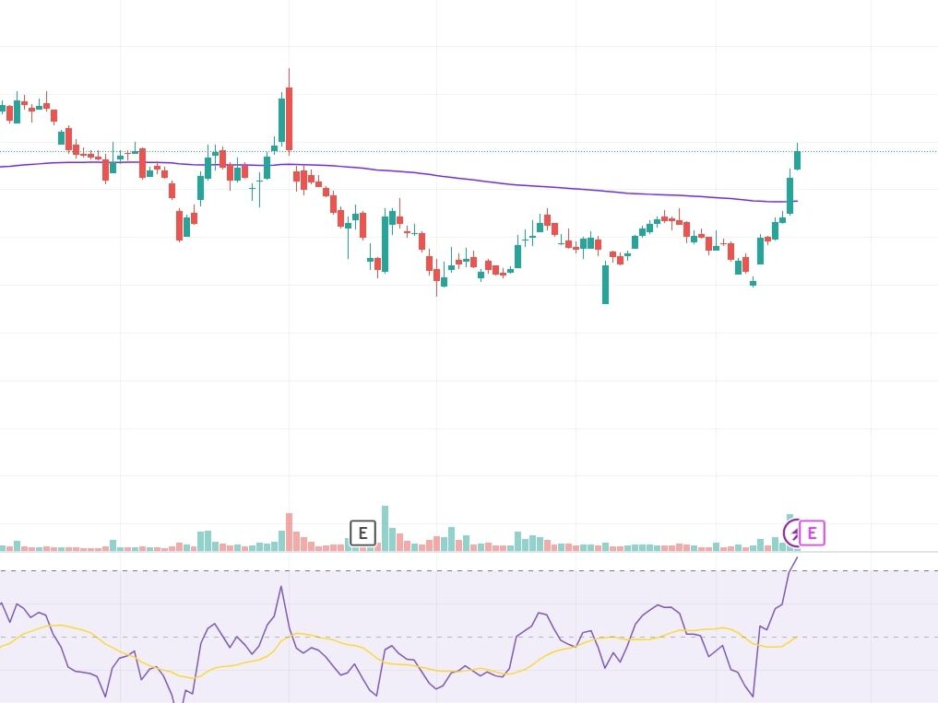Click the pane separator above the oscillator
Screen dimensions: 938x703
pyautogui.click(x=469, y=552)
